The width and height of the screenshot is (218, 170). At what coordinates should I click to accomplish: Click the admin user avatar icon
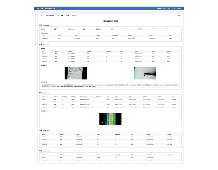pos(177,8)
